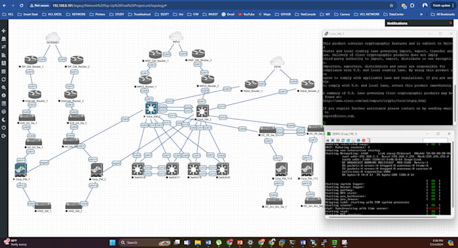Viewport: 458px width, 248px height.
Task: Click the browser address bar URL
Action: 110,5
